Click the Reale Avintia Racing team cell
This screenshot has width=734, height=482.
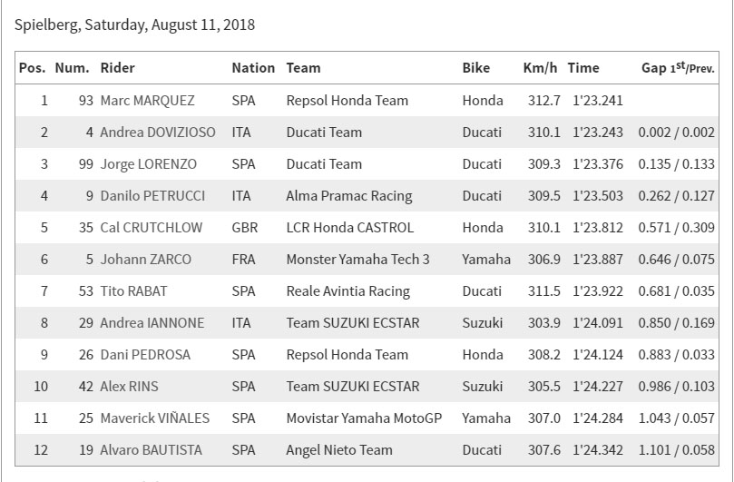348,290
